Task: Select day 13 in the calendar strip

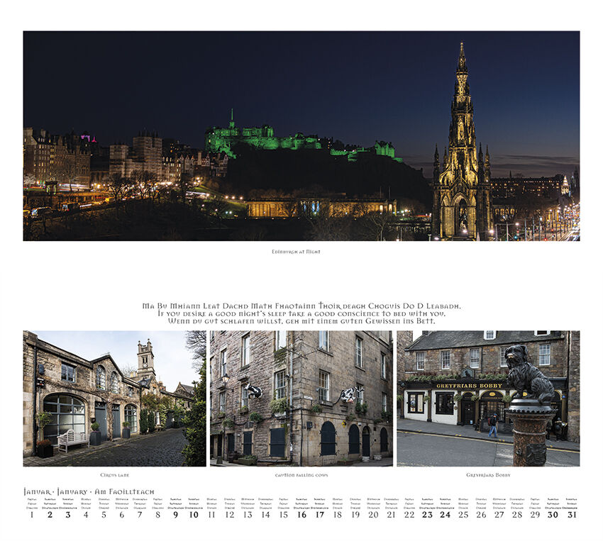Action: click(248, 515)
